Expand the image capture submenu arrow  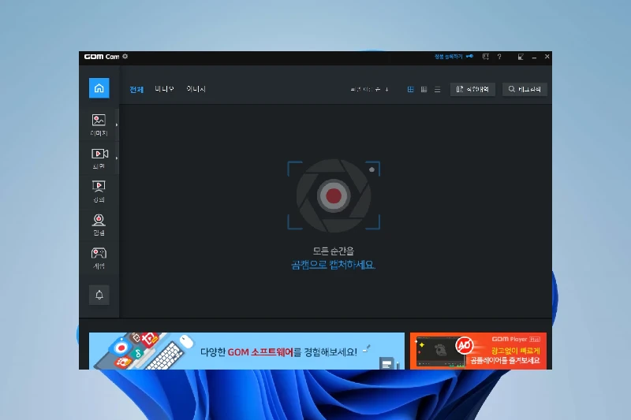(117, 125)
